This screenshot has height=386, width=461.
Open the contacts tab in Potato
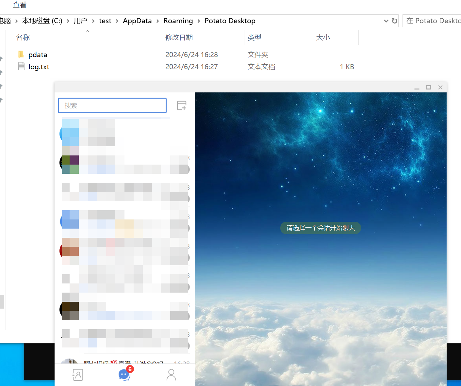[x=78, y=375]
